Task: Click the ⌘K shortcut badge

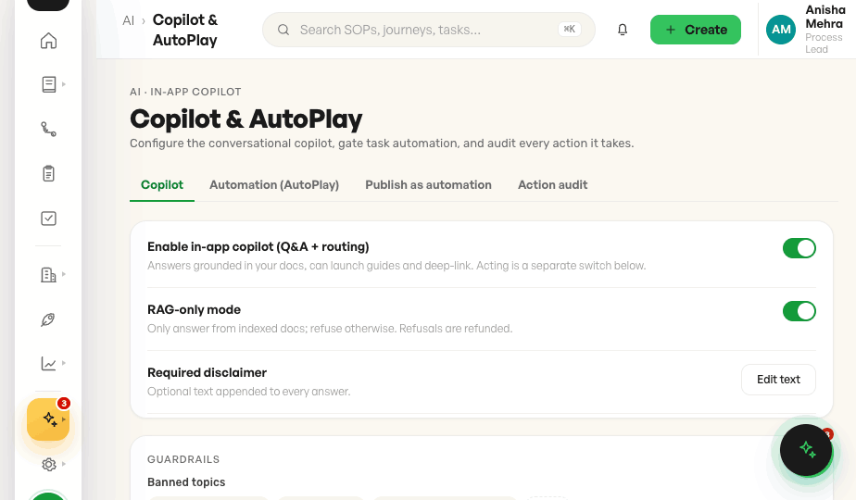Action: pos(570,30)
